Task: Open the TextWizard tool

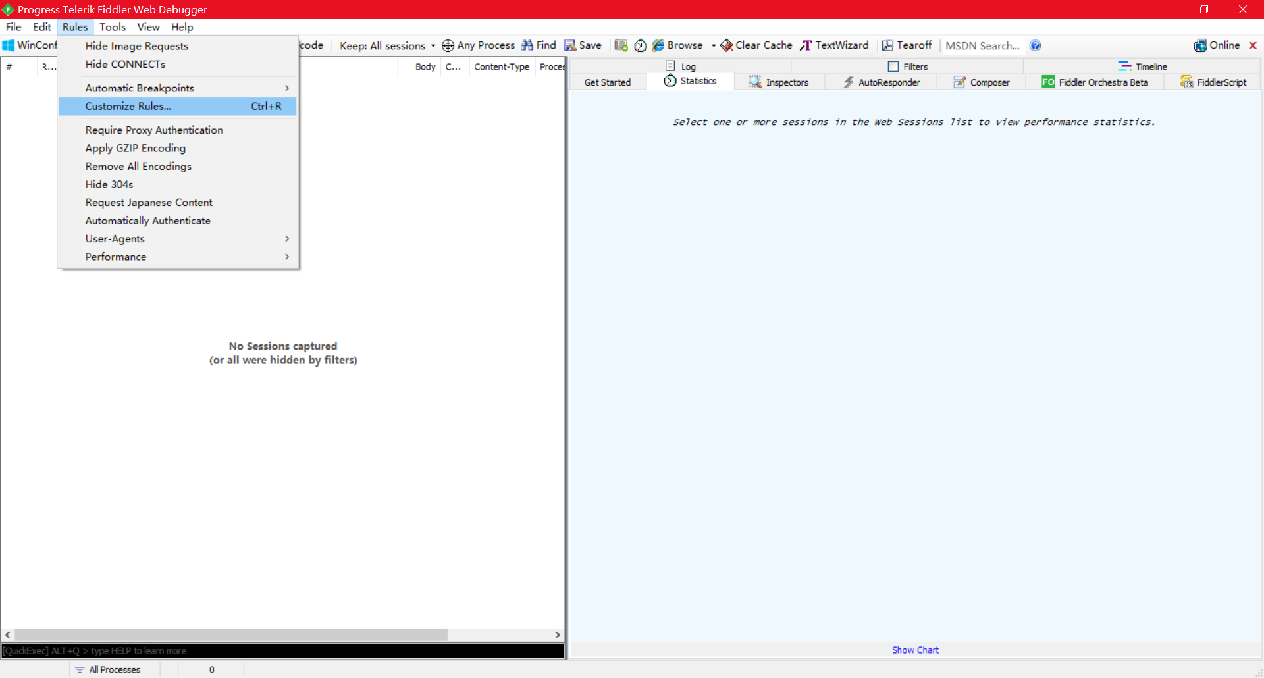Action: click(x=834, y=45)
